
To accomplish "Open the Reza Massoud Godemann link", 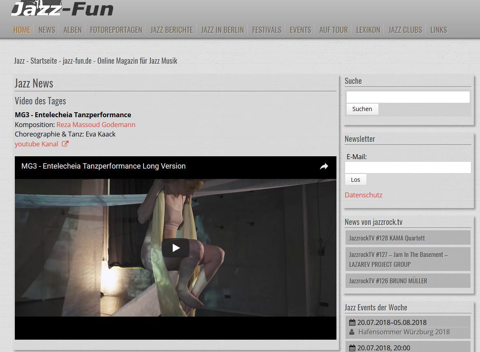I will pyautogui.click(x=96, y=125).
